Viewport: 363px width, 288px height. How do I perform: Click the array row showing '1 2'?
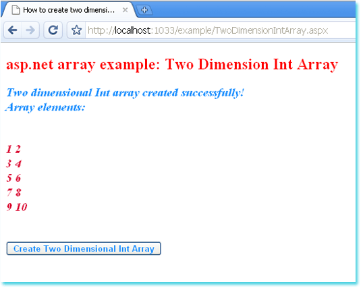(x=13, y=149)
